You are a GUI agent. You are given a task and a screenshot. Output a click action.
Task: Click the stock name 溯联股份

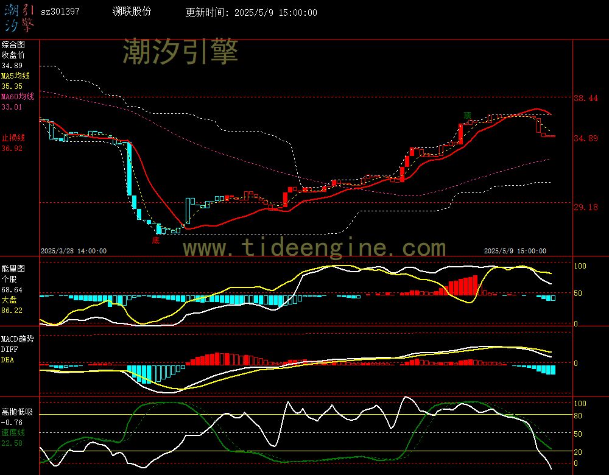pos(132,12)
